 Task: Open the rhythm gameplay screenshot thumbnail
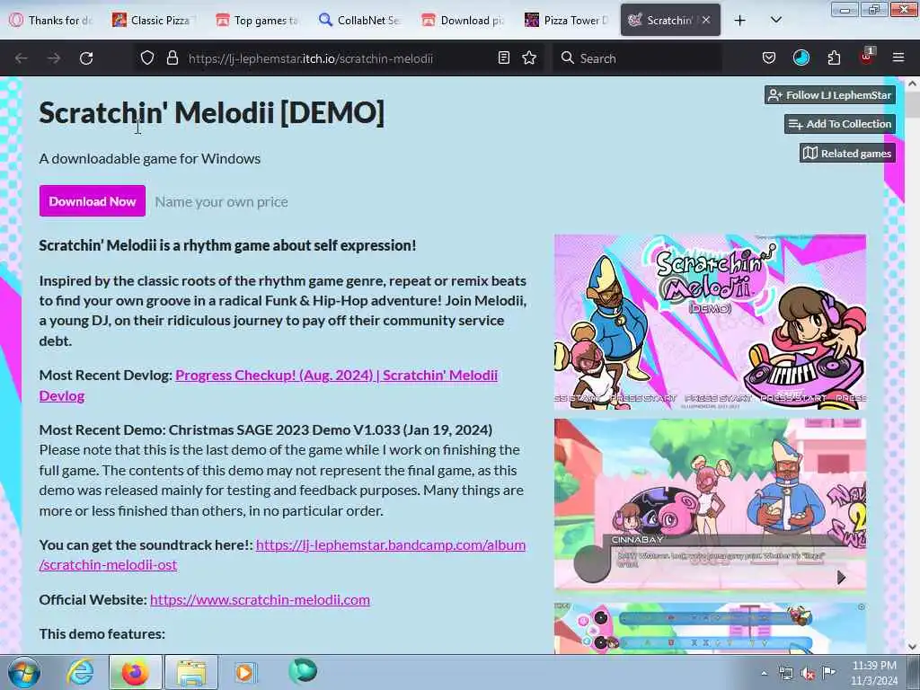tap(710, 628)
